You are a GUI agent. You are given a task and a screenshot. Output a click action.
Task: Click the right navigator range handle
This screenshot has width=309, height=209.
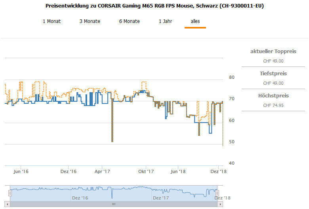click(x=217, y=193)
